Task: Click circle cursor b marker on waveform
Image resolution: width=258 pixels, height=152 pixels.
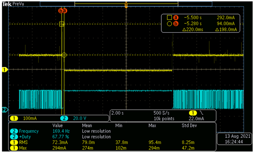Action: pyautogui.click(x=64, y=55)
